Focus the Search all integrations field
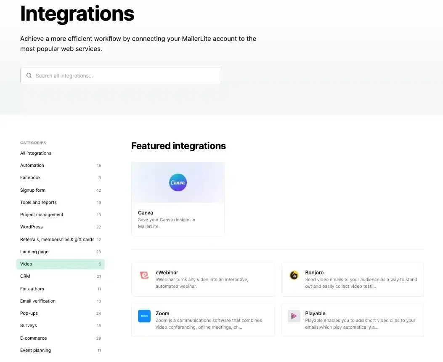The height and width of the screenshot is (362, 443). [121, 75]
